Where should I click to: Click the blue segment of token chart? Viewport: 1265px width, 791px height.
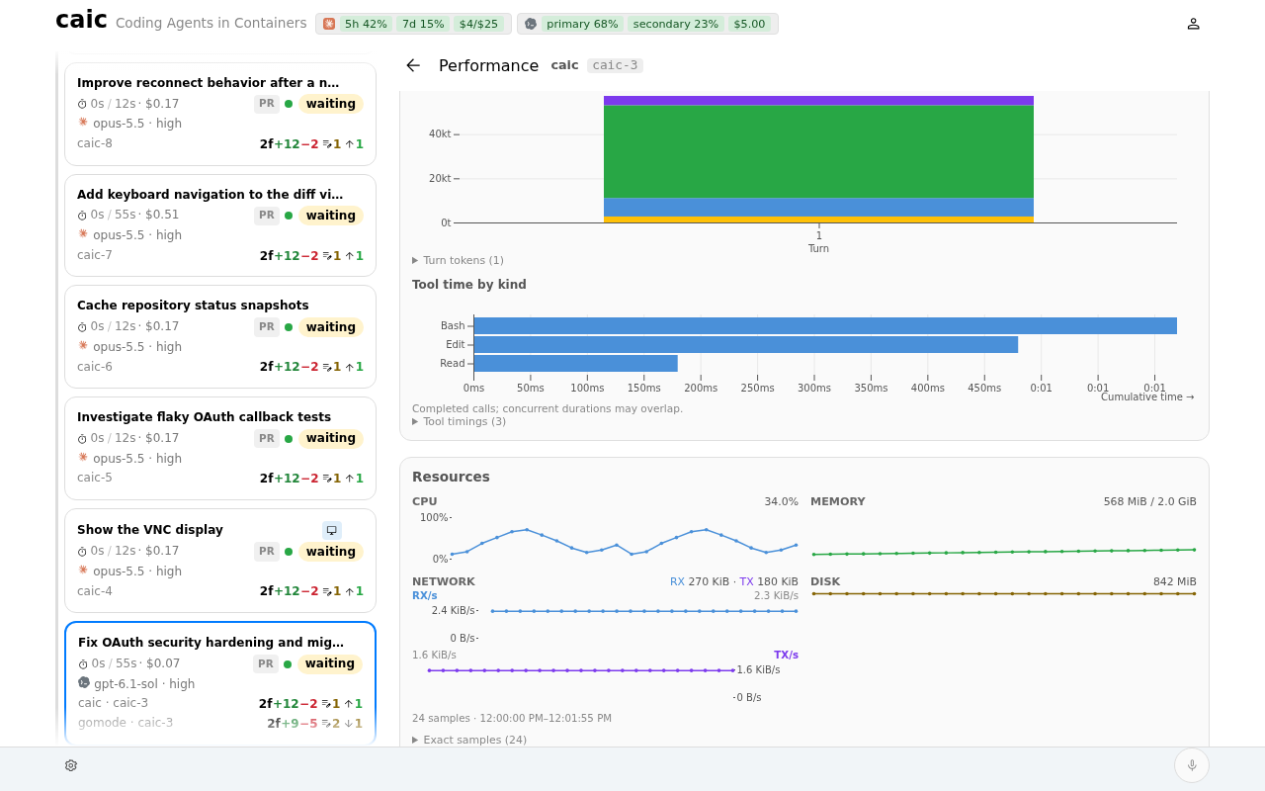coord(818,207)
